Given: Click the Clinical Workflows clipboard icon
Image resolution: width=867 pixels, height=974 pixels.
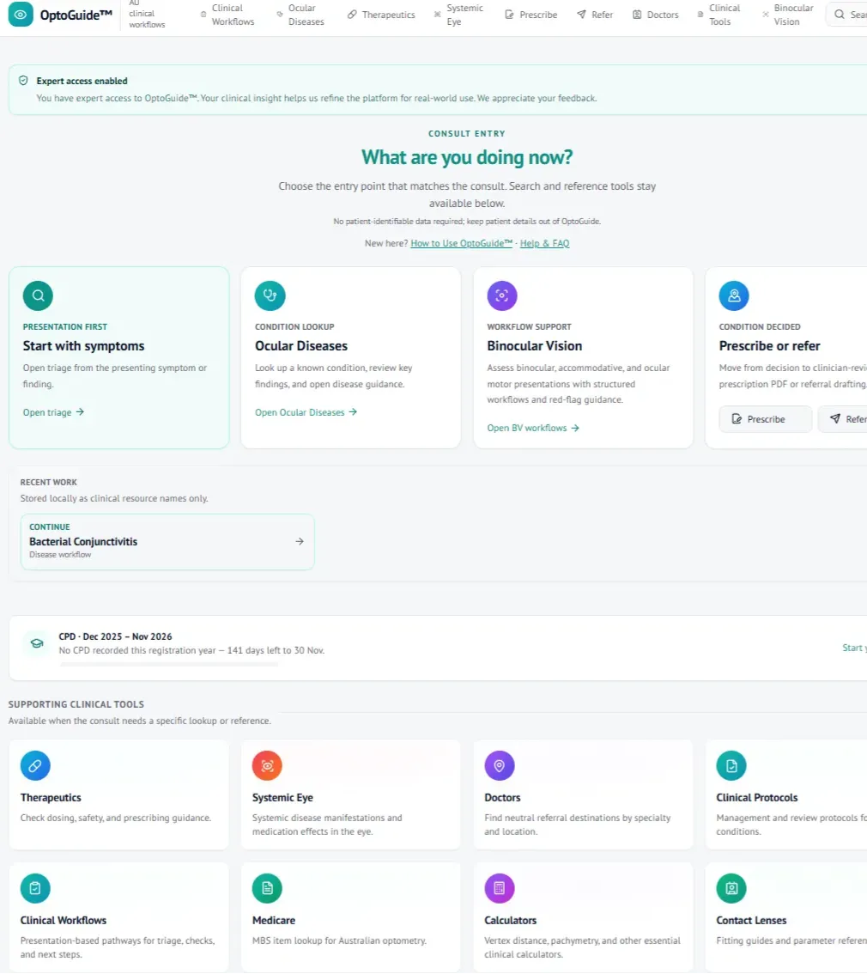Looking at the screenshot, I should [x=35, y=888].
